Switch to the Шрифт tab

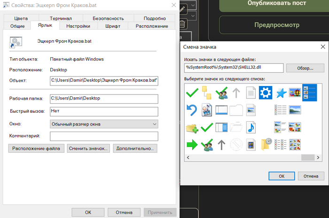[112, 26]
